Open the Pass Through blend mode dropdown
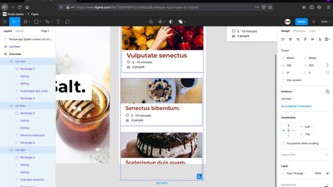 coord(296,173)
